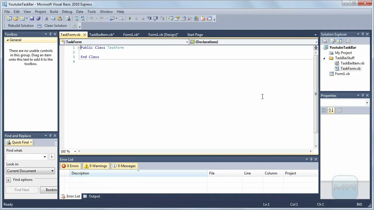Open the document tabs overflow dropdown arrow
The image size is (374, 210).
316,35
